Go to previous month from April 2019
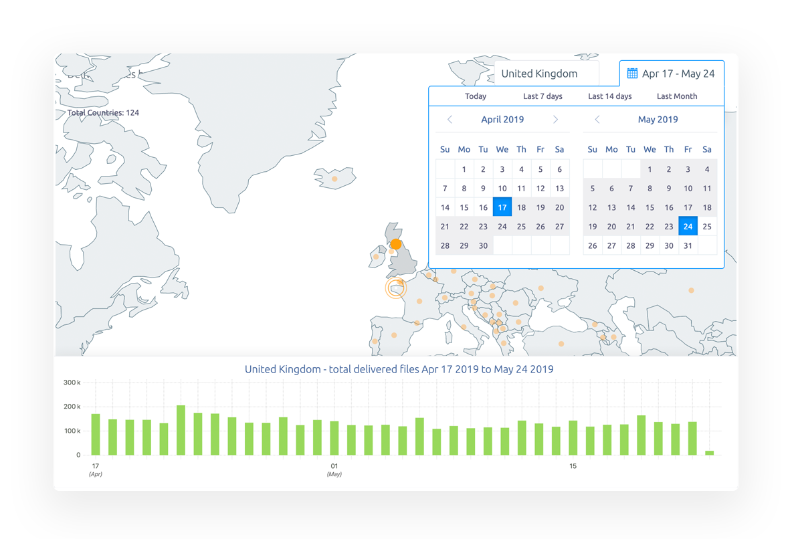792x539 pixels. pyautogui.click(x=450, y=119)
